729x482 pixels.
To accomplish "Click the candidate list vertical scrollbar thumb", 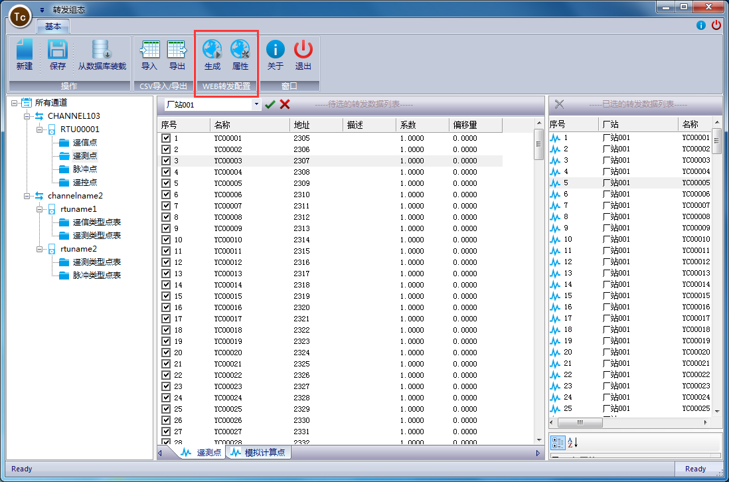I will tap(539, 145).
